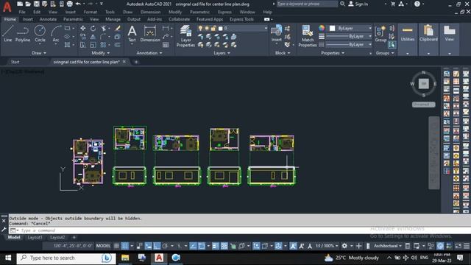Toggle layer on/off lightbulb in Layers panel
This screenshot has width=471, height=265.
[200, 28]
